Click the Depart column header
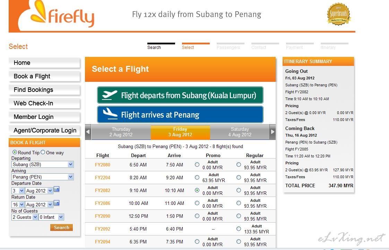This screenshot has width=389, height=250. point(138,155)
